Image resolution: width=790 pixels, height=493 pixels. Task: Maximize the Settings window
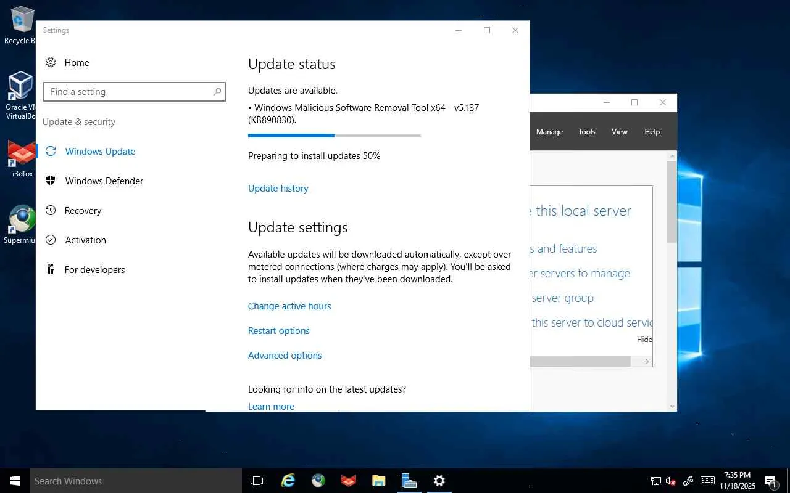(x=487, y=30)
